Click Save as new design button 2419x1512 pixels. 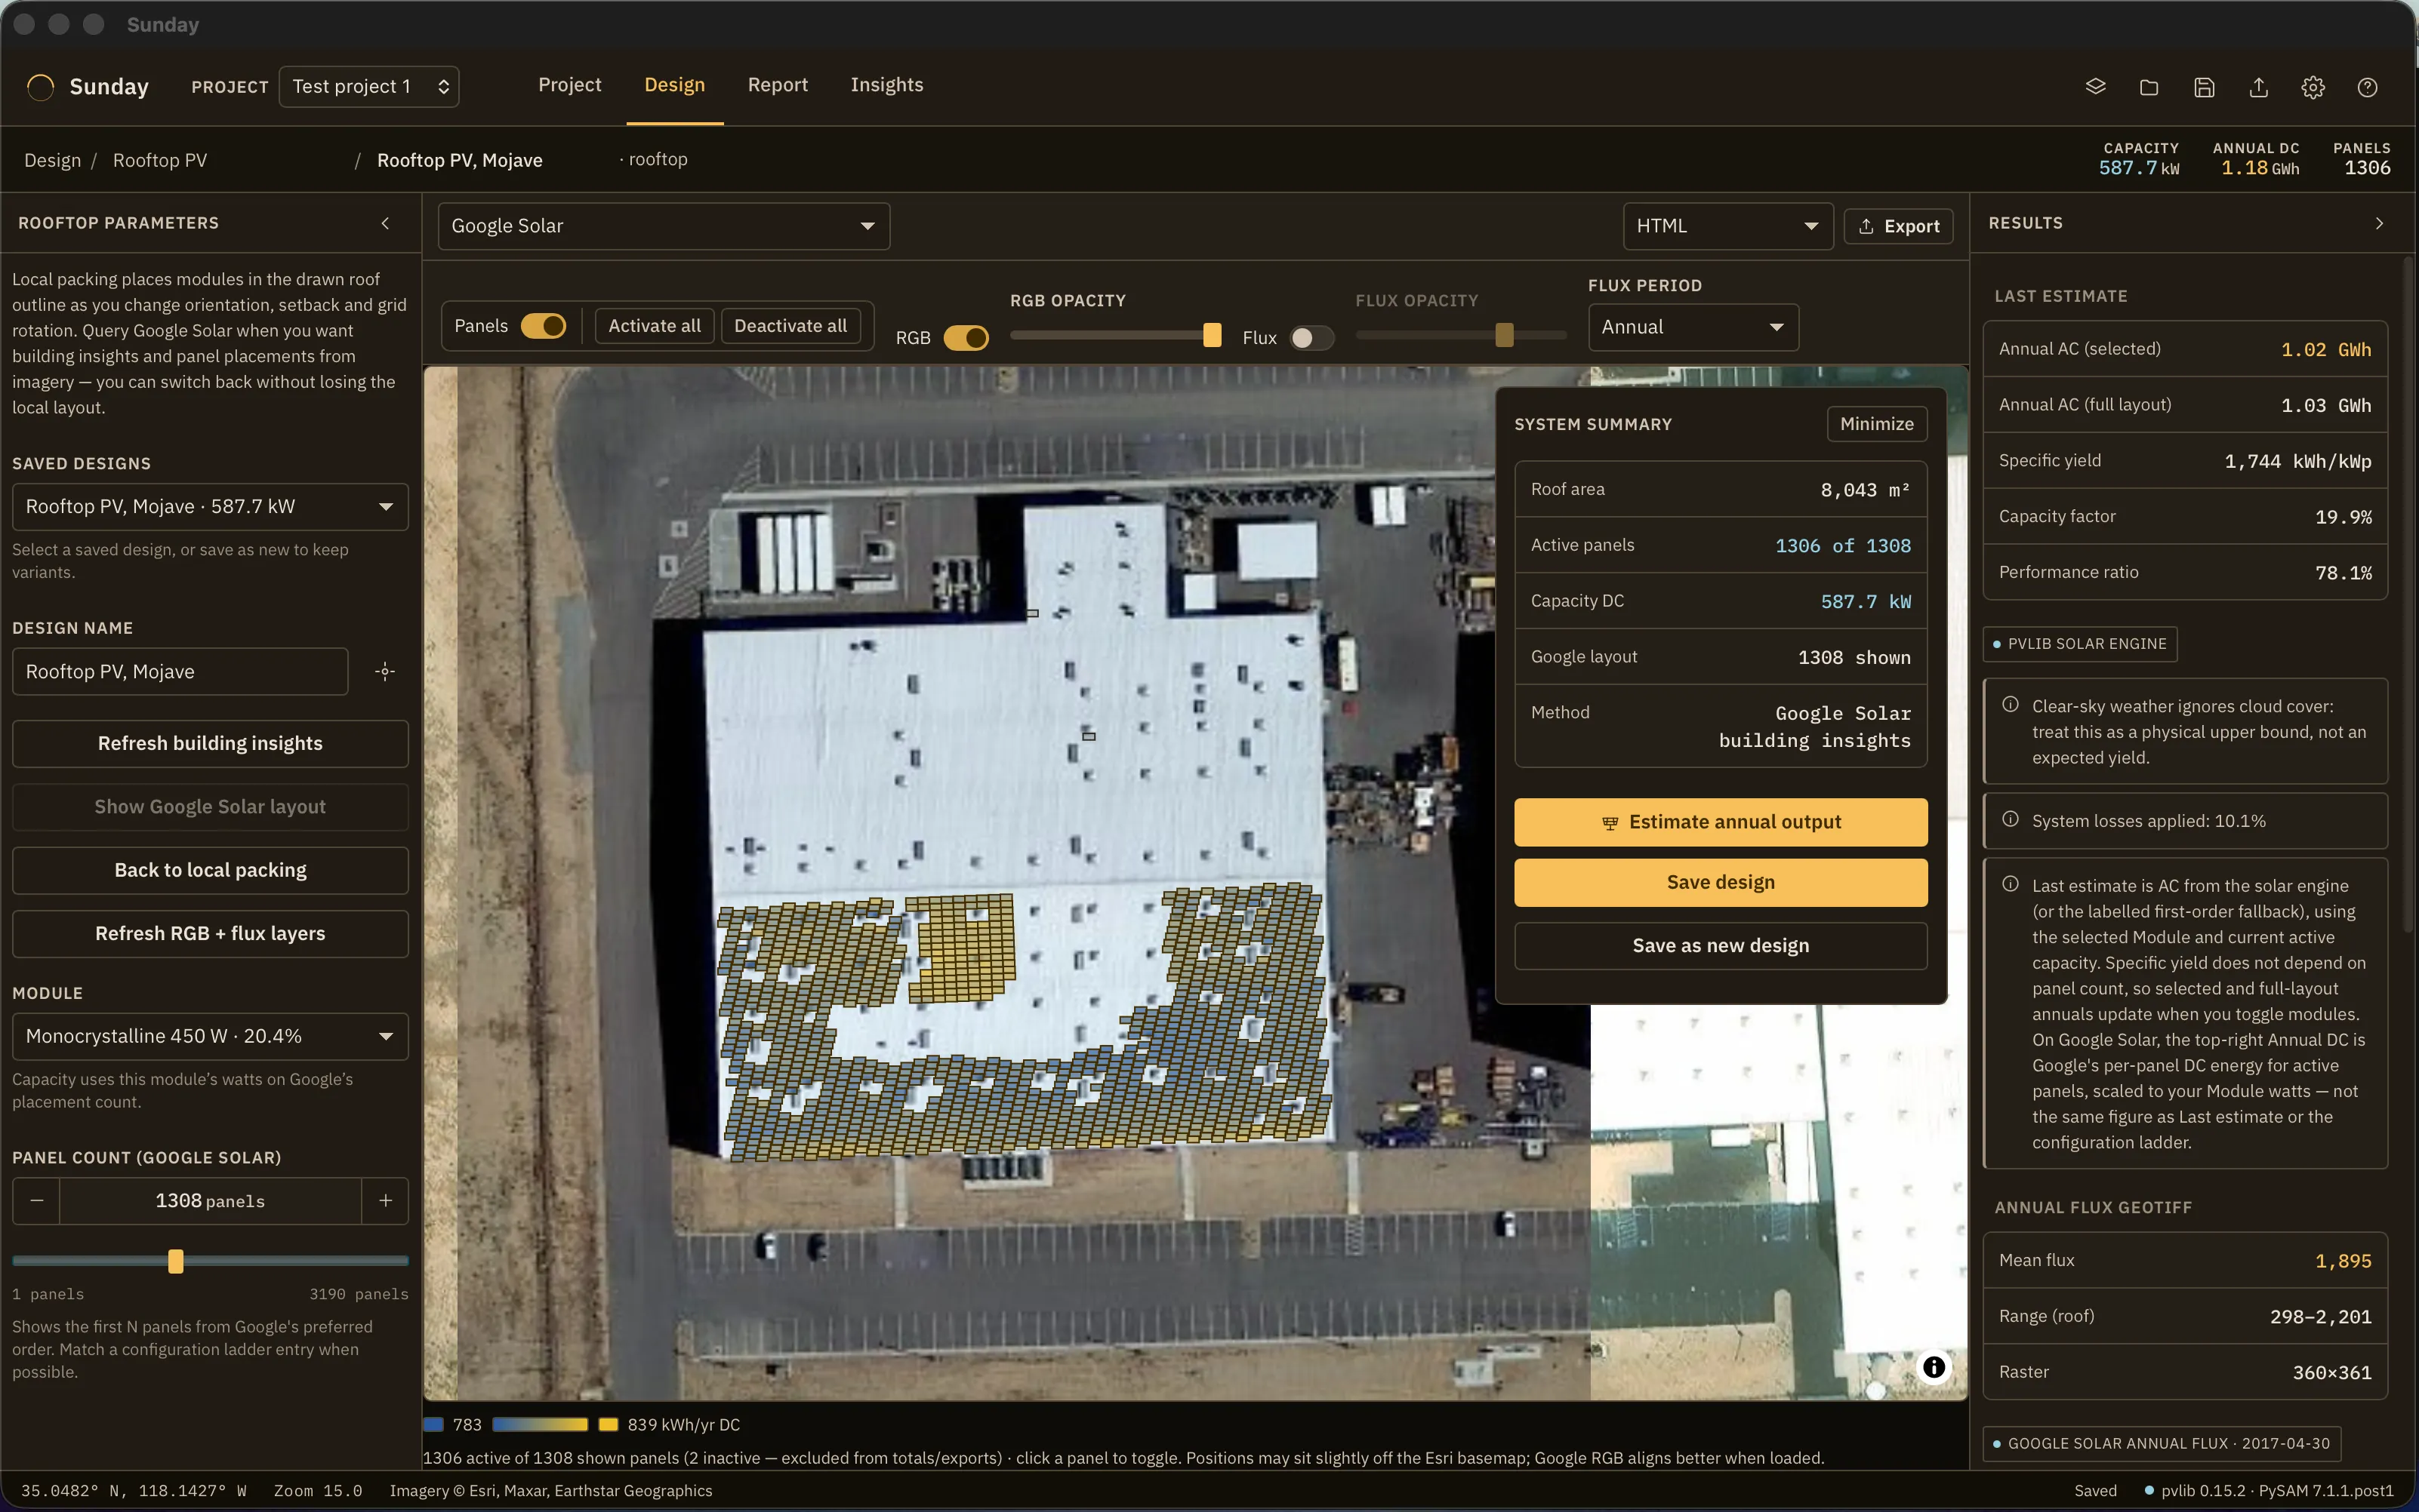[1720, 945]
